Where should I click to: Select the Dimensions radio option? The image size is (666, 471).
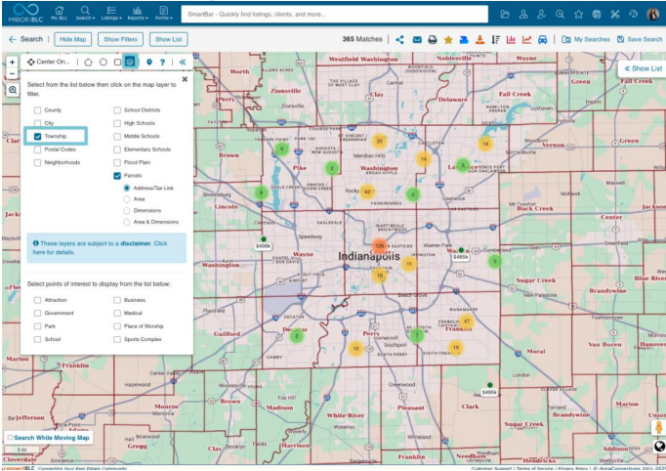tap(127, 210)
